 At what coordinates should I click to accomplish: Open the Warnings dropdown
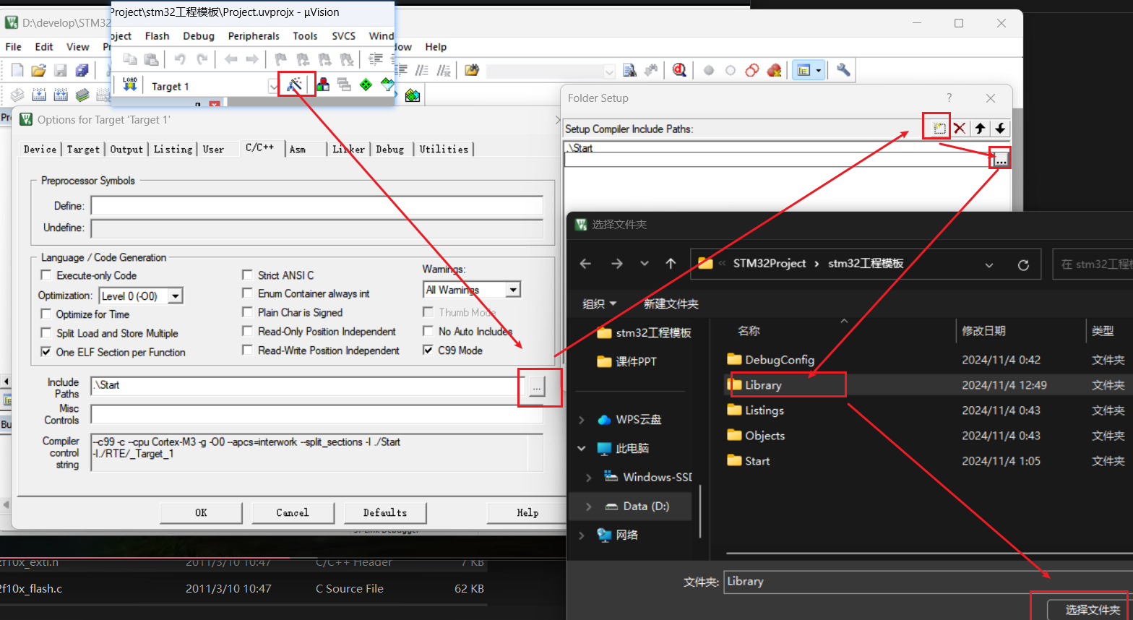point(513,290)
